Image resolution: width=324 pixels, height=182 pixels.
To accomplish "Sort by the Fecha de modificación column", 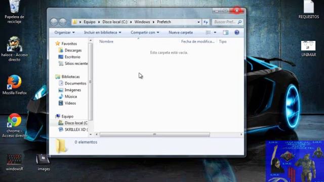I will 198,41.
